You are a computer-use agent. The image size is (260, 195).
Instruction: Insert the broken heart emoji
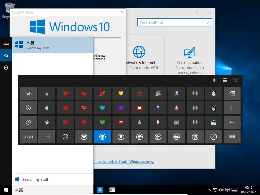click(x=65, y=122)
